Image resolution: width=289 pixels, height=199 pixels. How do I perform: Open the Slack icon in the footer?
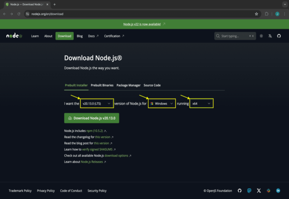[268, 191]
